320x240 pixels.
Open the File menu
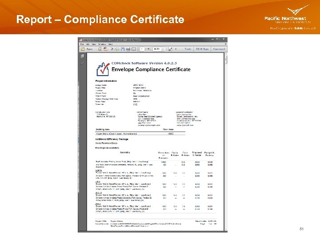pos(82,44)
